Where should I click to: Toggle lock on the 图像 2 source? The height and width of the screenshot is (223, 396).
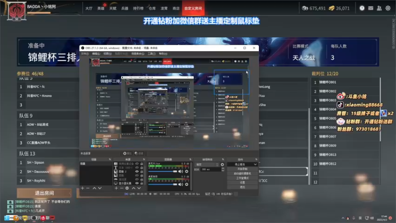(x=142, y=171)
